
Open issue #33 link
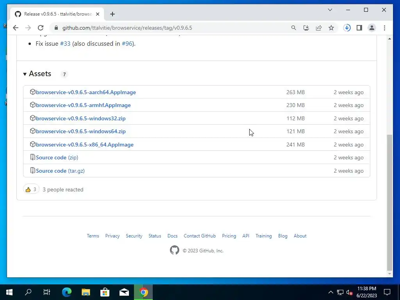coord(65,44)
